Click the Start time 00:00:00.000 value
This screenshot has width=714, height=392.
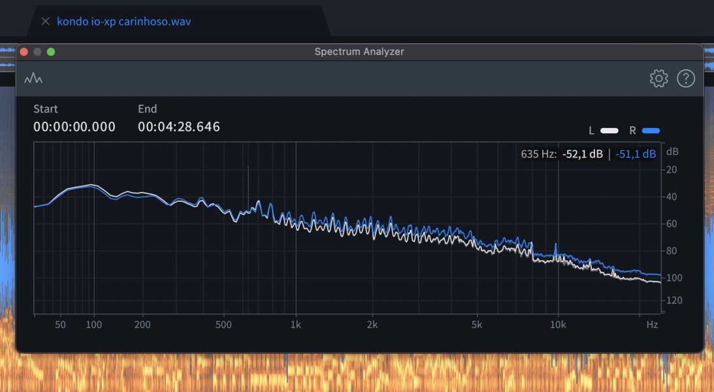(x=74, y=127)
